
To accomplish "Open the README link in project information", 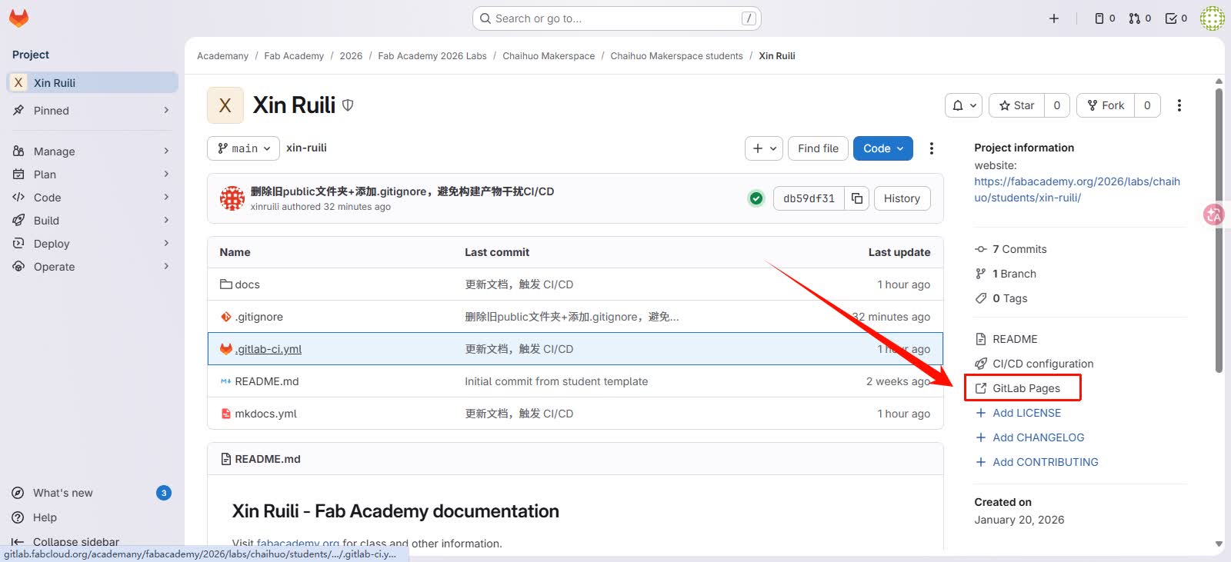I will pyautogui.click(x=1015, y=339).
